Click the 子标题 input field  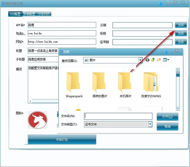43,59
